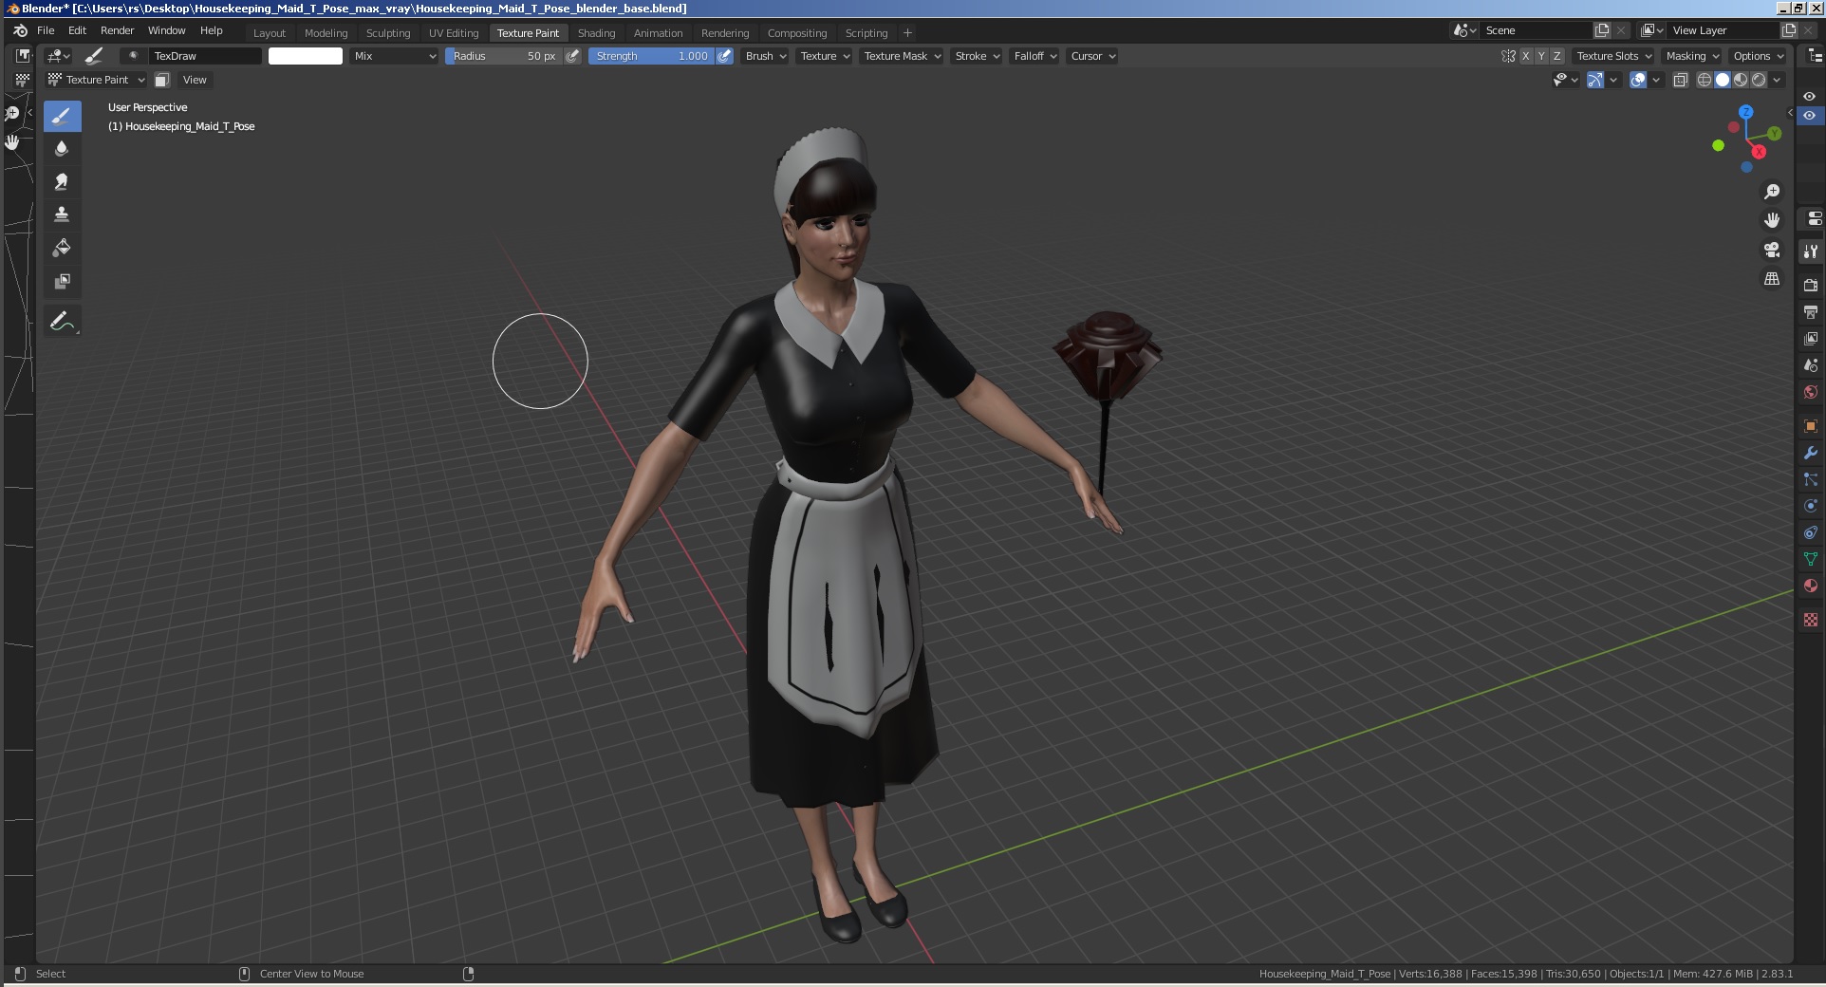Open the Masking dropdown
The image size is (1826, 987).
pyautogui.click(x=1692, y=56)
